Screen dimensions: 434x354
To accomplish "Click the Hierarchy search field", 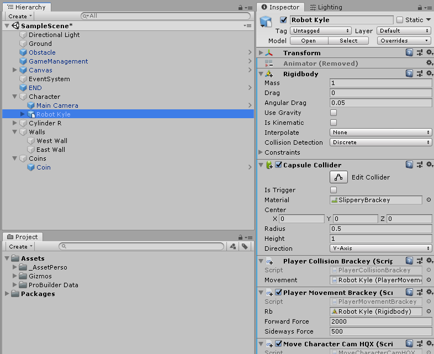I will click(166, 16).
